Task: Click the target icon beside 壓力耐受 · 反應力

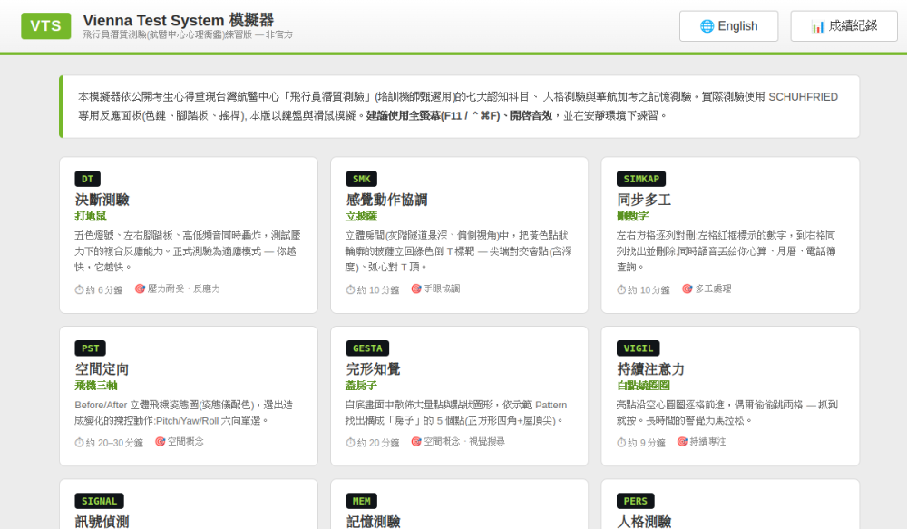Action: [140, 289]
